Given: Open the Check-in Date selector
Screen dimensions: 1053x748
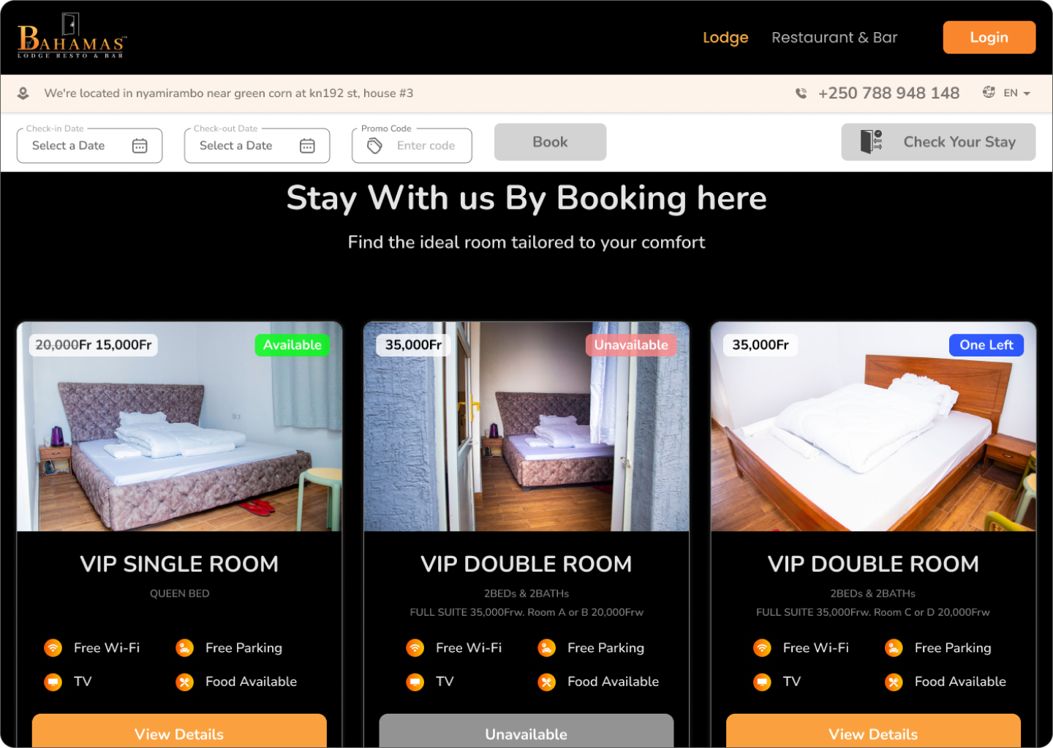Looking at the screenshot, I should point(89,145).
